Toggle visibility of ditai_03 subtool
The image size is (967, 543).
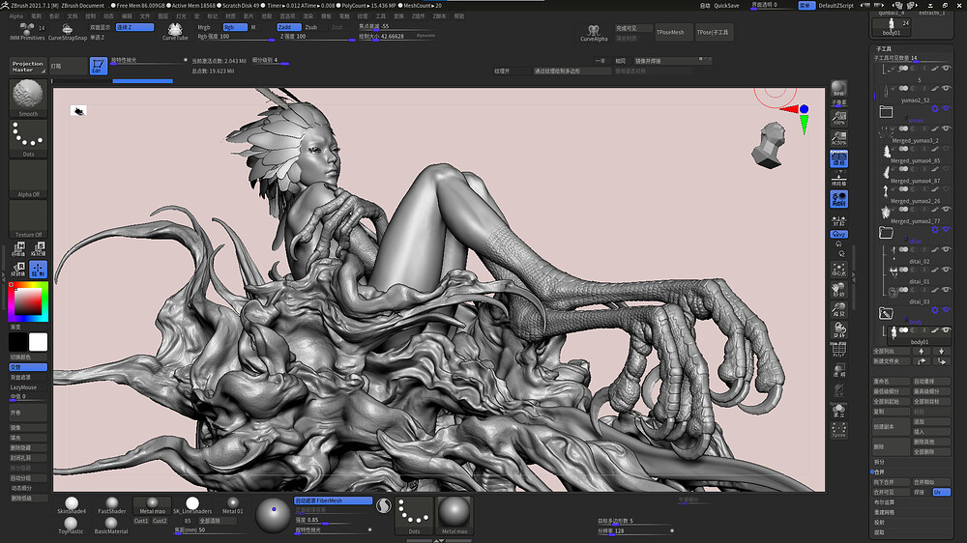[x=946, y=290]
